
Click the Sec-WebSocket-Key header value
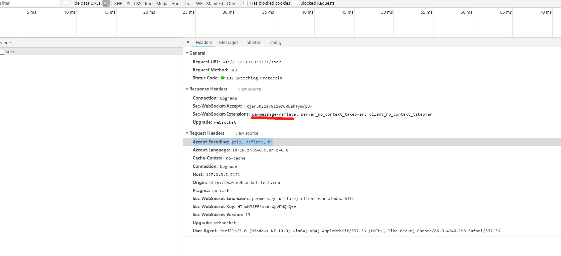(267, 207)
